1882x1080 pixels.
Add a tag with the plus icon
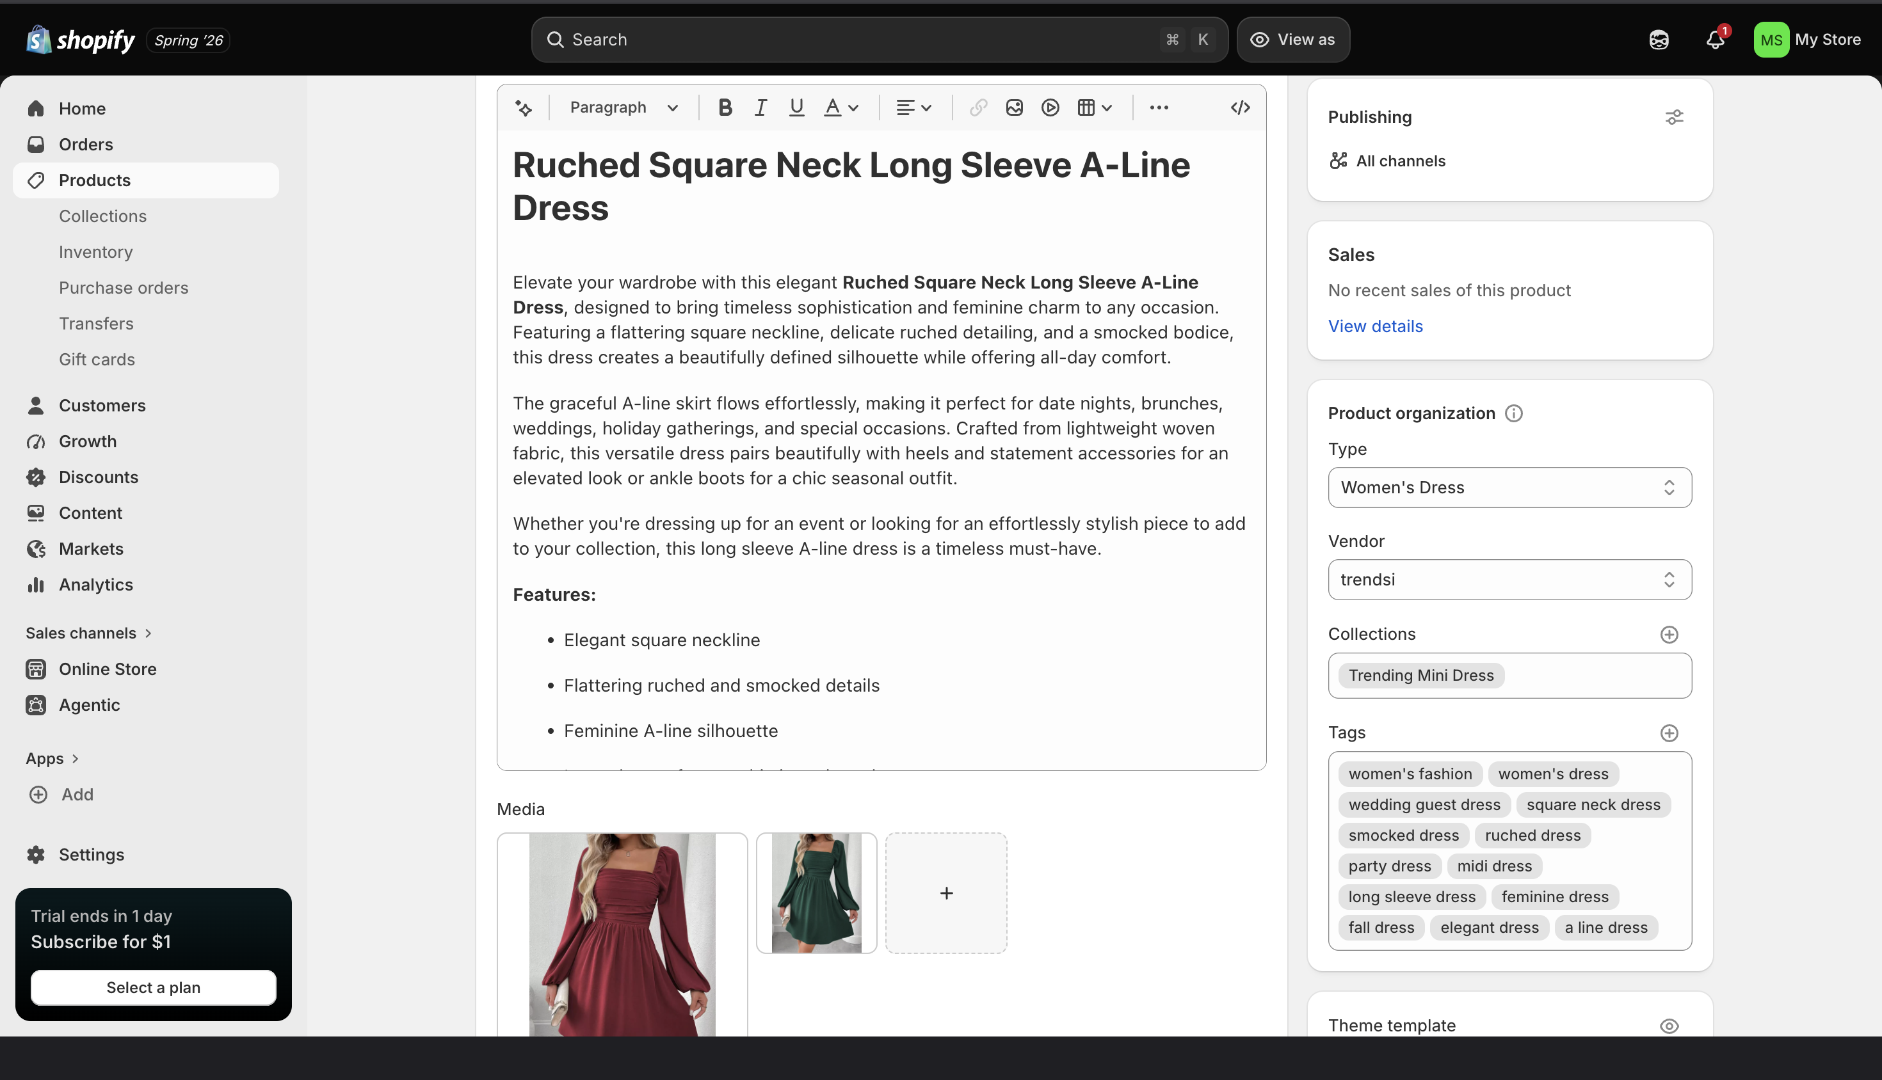click(x=1669, y=733)
